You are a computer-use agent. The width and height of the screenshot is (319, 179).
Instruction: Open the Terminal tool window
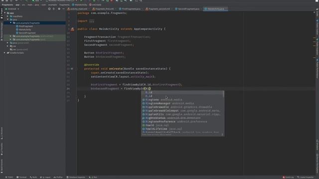21,177
